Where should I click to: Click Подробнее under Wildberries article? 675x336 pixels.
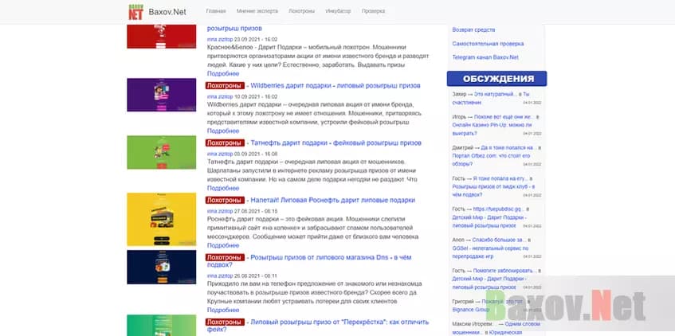[223, 131]
